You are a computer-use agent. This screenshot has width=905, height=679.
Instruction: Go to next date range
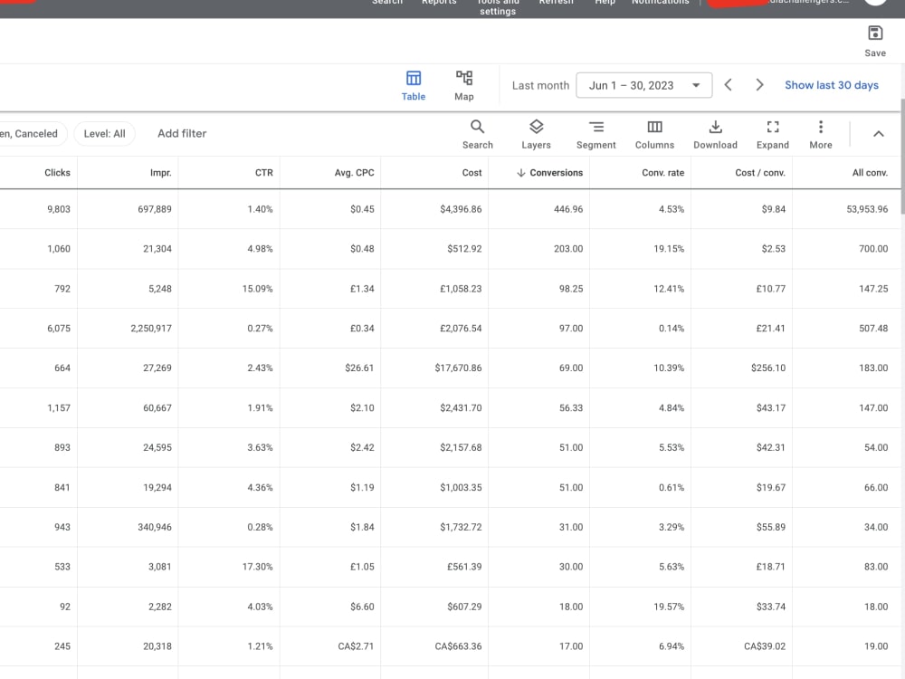coord(759,85)
